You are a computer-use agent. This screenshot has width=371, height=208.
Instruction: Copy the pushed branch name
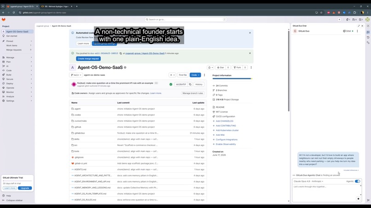point(121,53)
